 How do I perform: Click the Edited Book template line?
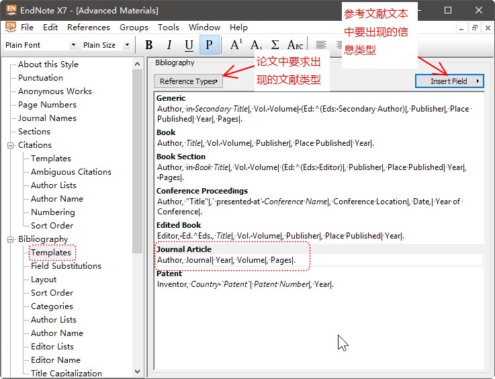coord(281,236)
